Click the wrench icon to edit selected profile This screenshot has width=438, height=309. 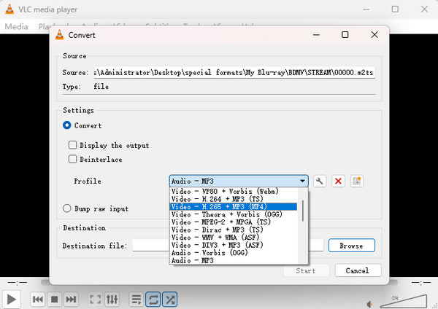(320, 181)
